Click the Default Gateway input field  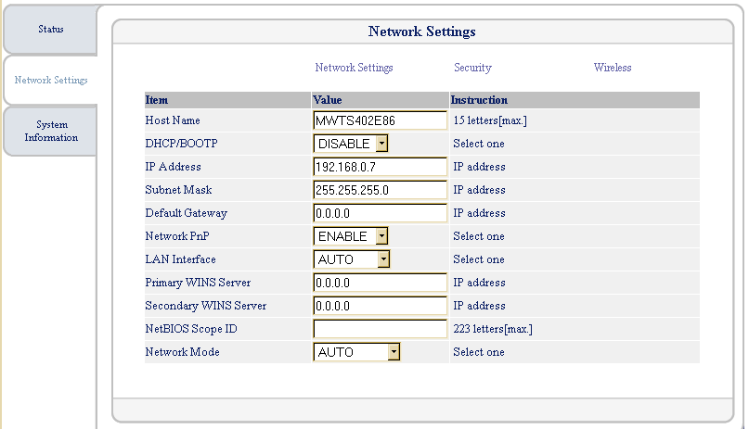pos(381,213)
